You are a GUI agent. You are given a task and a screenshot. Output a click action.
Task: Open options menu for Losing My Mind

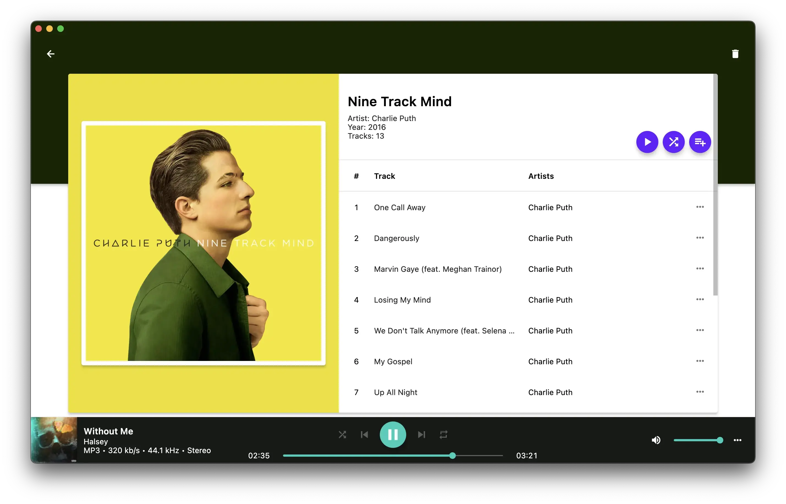point(700,299)
